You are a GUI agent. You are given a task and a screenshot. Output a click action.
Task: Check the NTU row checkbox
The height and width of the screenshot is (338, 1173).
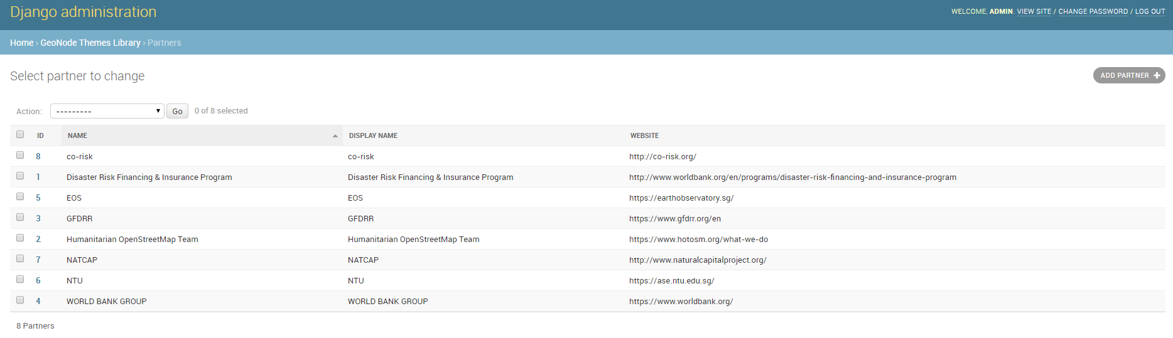20,279
